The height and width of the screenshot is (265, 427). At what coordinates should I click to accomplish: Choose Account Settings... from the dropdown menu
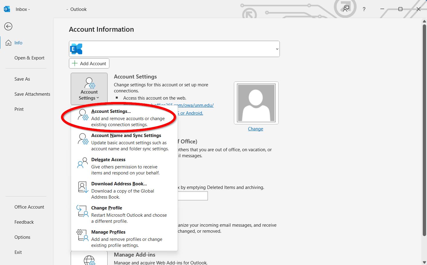(x=124, y=118)
